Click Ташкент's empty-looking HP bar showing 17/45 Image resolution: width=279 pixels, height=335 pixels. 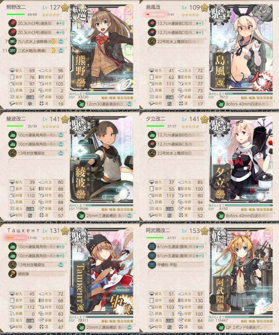coord(16,238)
